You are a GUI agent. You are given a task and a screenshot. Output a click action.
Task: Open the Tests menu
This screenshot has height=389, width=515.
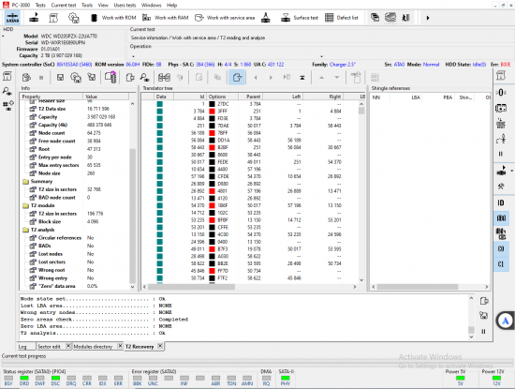tap(40, 5)
